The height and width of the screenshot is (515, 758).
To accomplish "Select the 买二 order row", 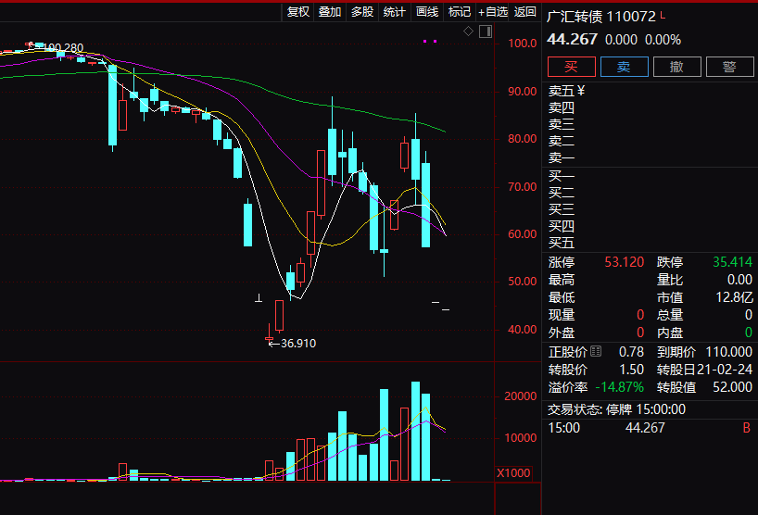I will point(651,193).
